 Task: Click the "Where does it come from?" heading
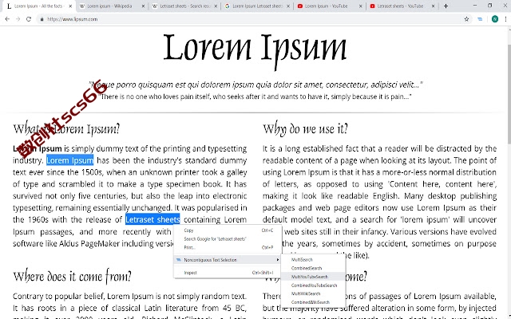pyautogui.click(x=72, y=277)
